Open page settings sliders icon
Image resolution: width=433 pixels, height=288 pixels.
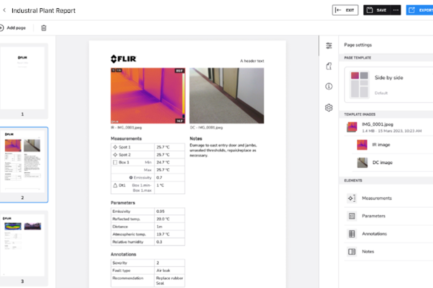click(x=329, y=46)
